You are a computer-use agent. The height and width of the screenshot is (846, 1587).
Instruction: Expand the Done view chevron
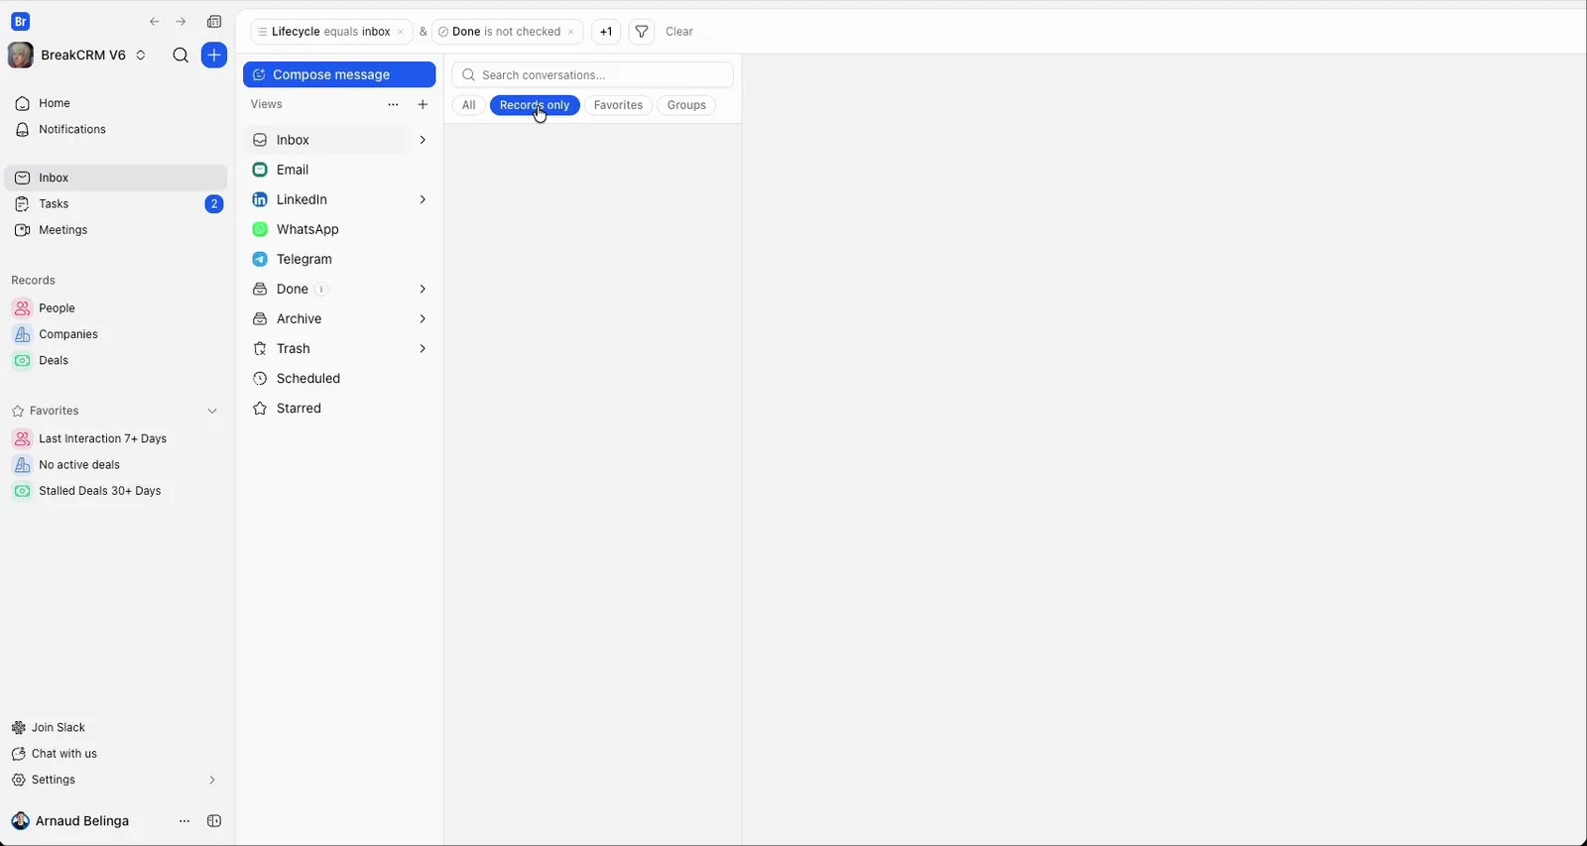[x=423, y=289]
